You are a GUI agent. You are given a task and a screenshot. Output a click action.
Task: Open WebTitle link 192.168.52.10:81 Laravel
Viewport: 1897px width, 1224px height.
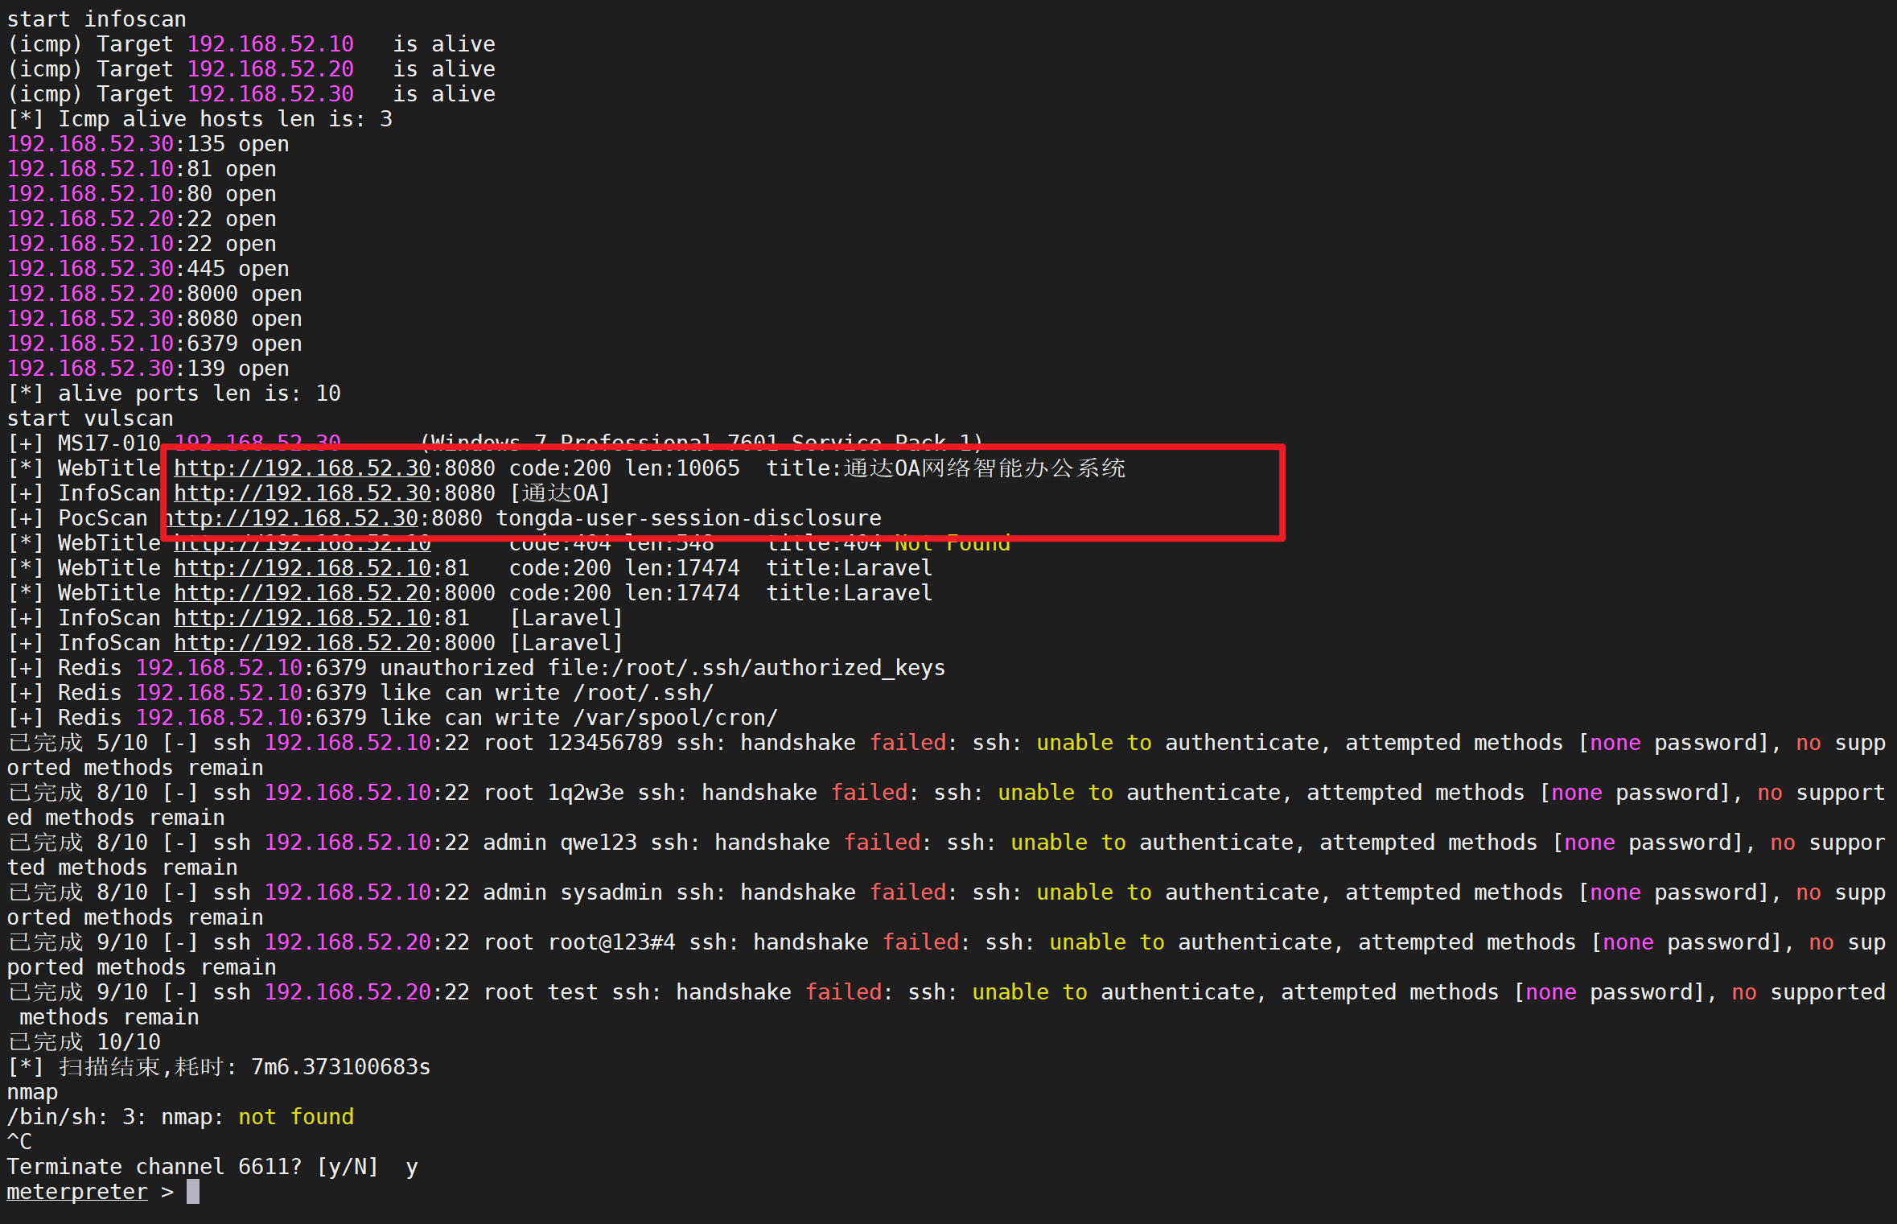302,568
